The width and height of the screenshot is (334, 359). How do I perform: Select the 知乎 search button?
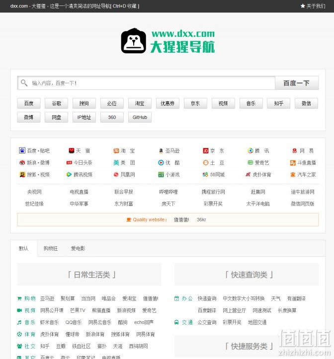click(278, 103)
